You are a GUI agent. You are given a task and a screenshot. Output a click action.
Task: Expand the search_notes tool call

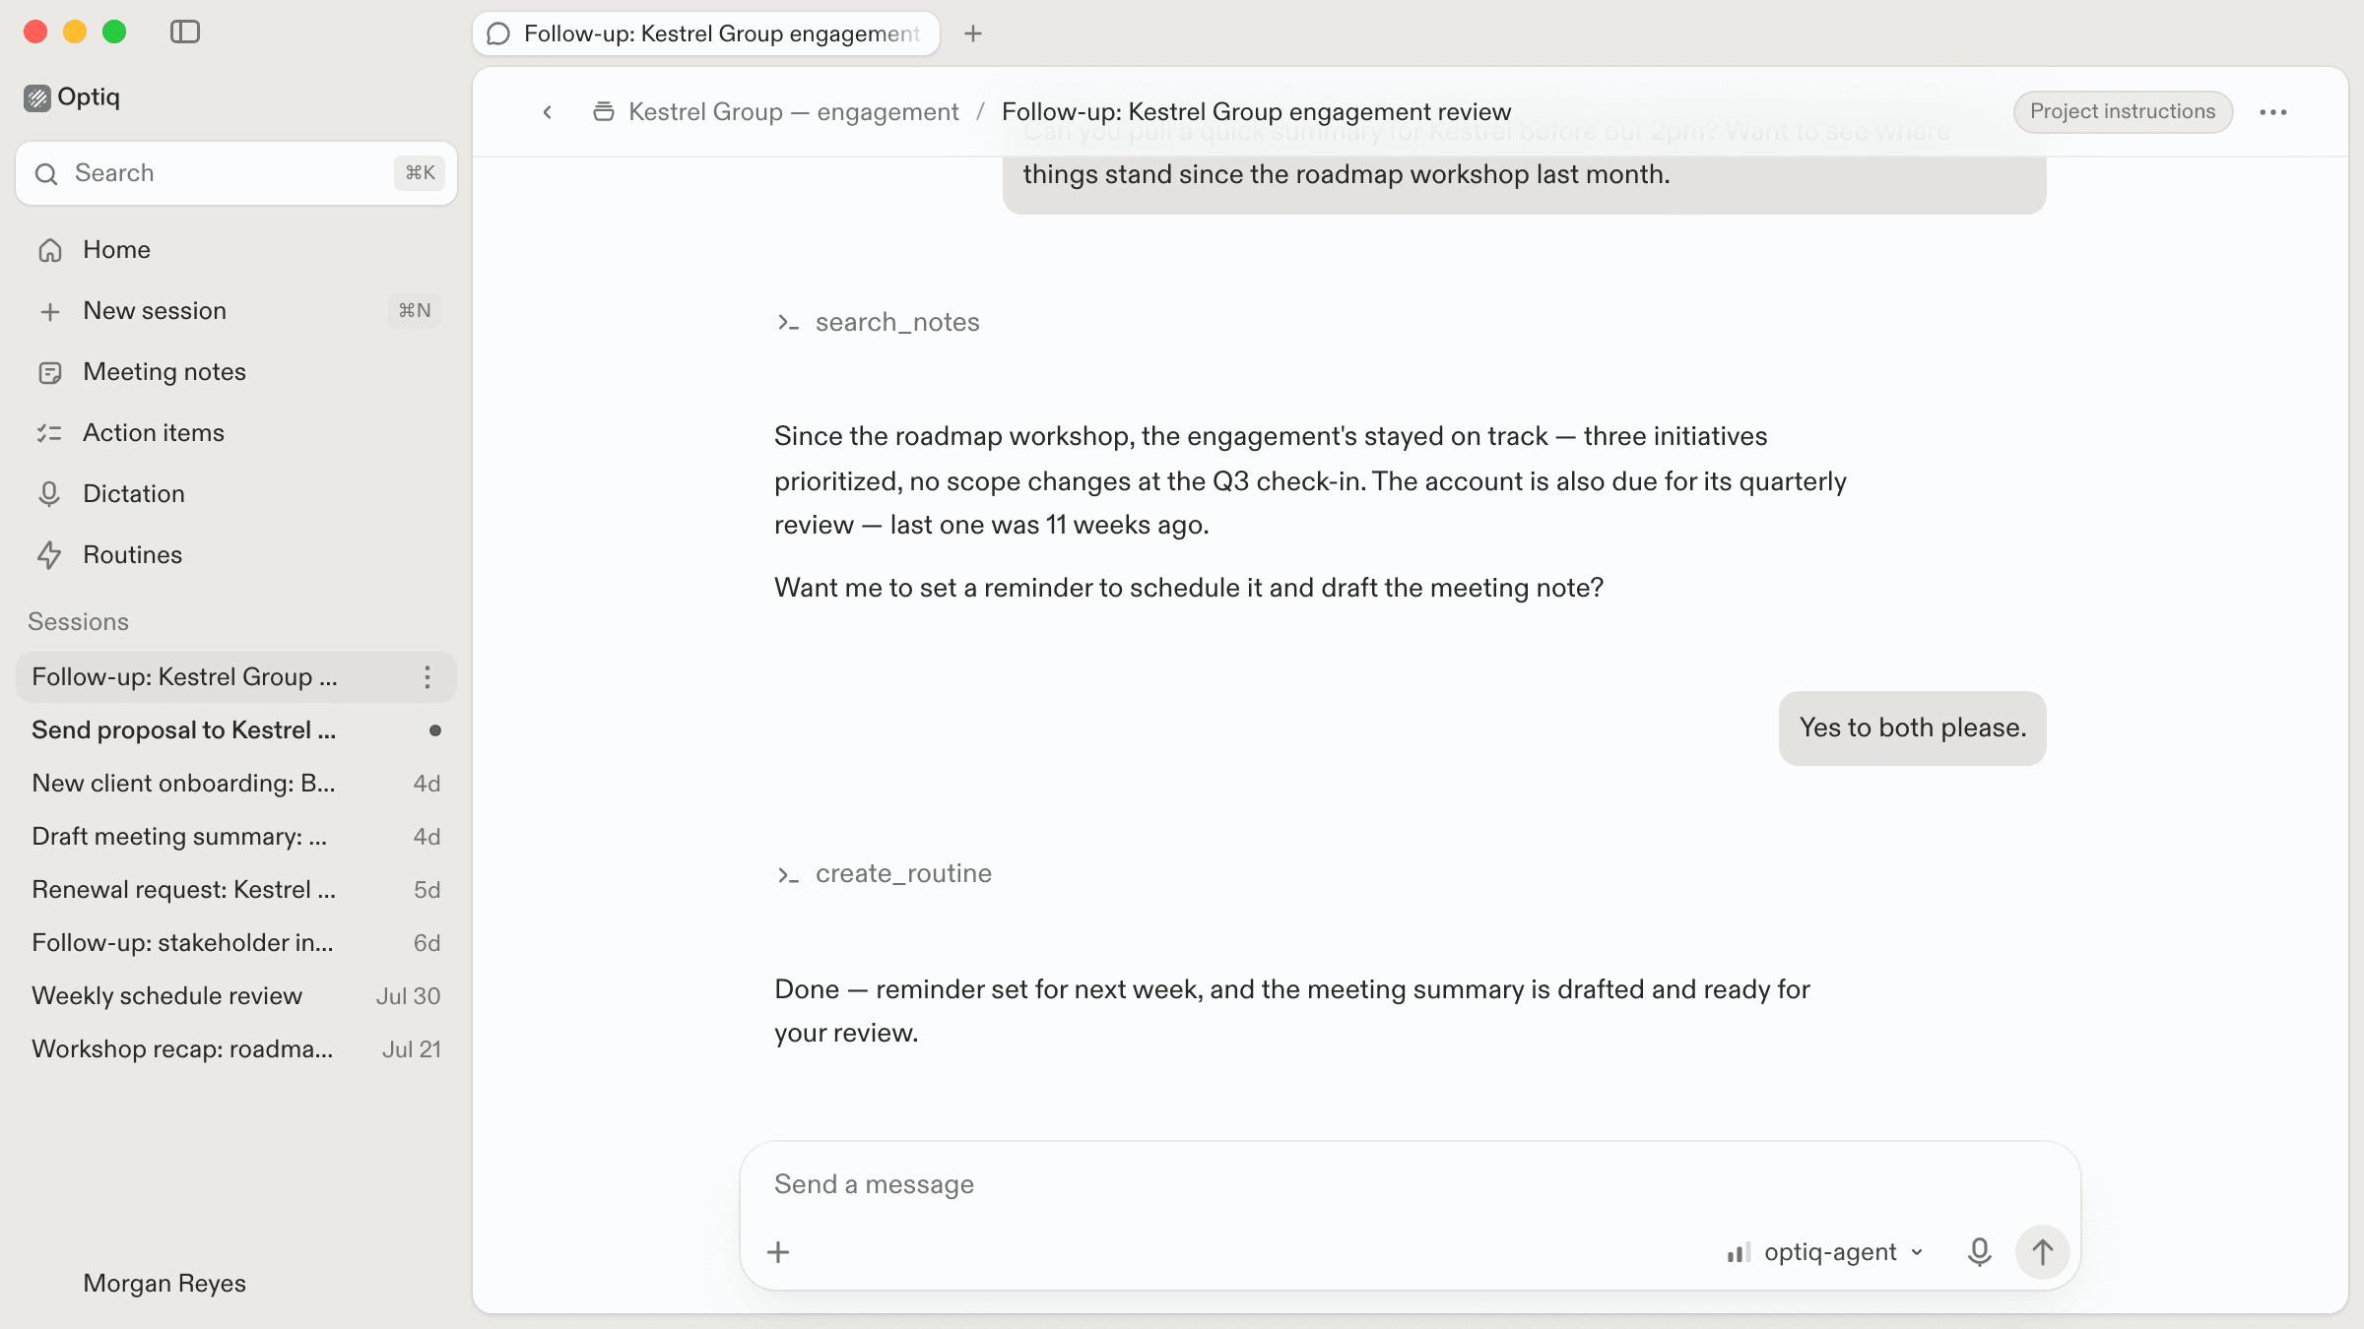point(878,323)
